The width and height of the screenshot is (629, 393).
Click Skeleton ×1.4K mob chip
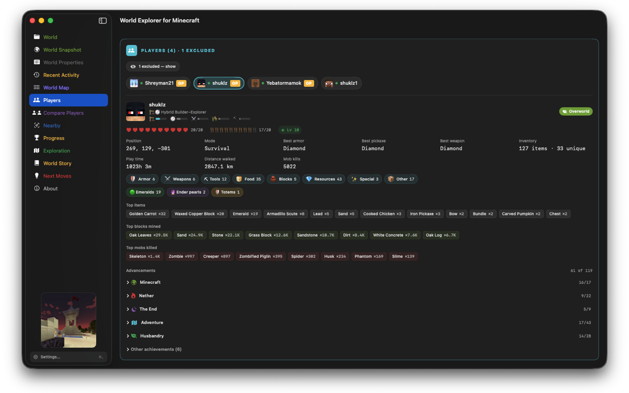[145, 256]
